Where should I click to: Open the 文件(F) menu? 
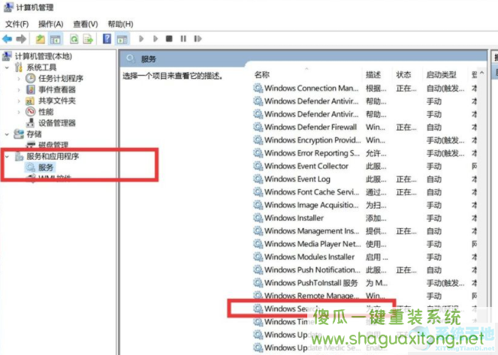click(x=17, y=24)
